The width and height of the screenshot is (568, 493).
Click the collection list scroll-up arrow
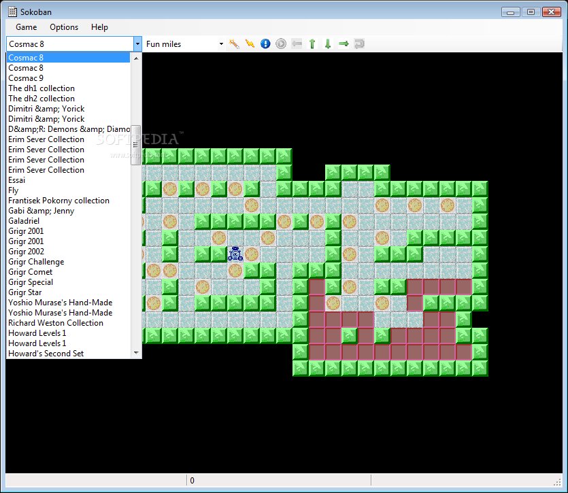[136, 58]
